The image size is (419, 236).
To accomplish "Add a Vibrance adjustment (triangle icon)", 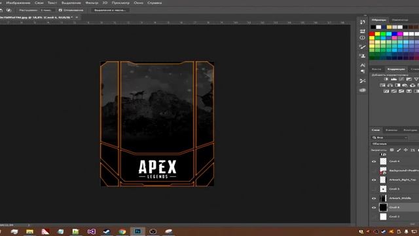I will click(x=416, y=79).
